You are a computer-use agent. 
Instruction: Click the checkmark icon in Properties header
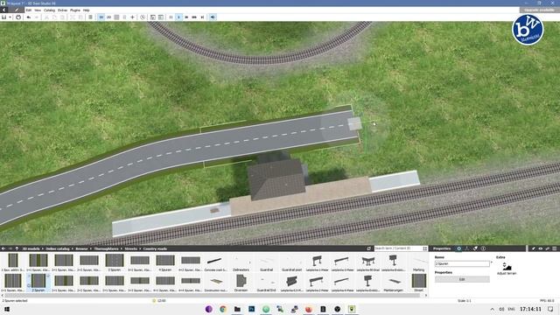(x=534, y=248)
